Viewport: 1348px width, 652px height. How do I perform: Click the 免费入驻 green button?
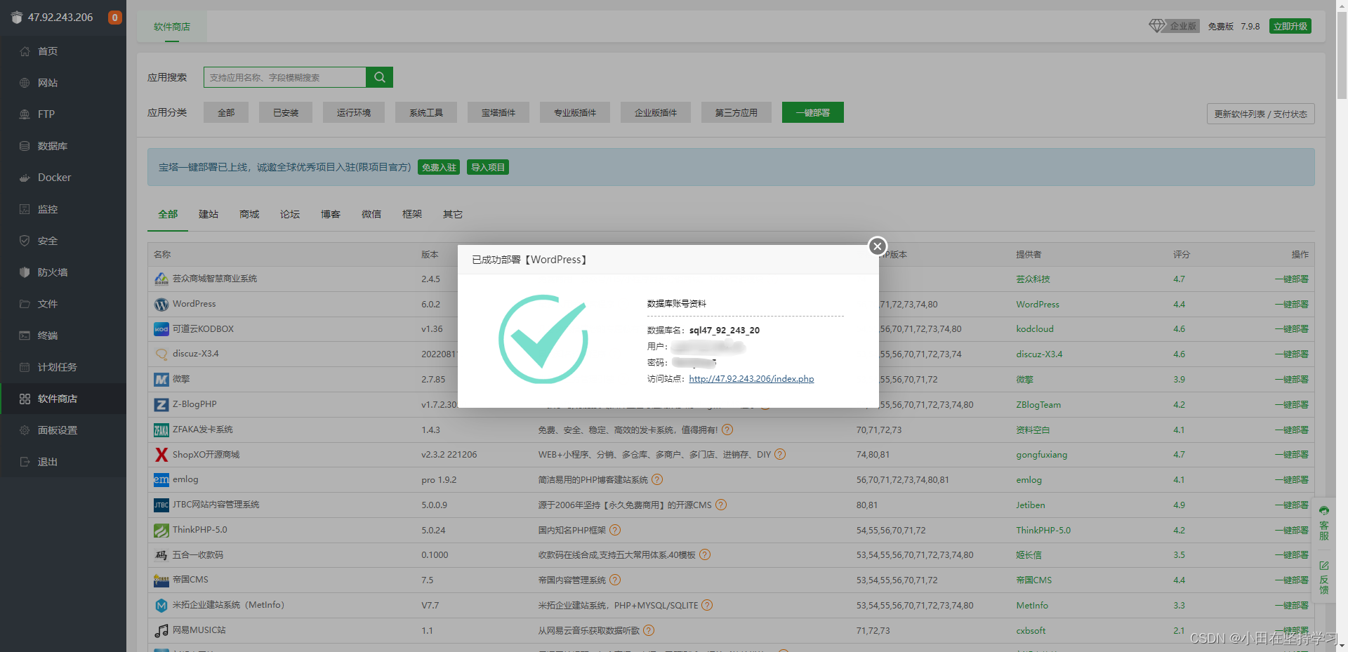[x=439, y=167]
